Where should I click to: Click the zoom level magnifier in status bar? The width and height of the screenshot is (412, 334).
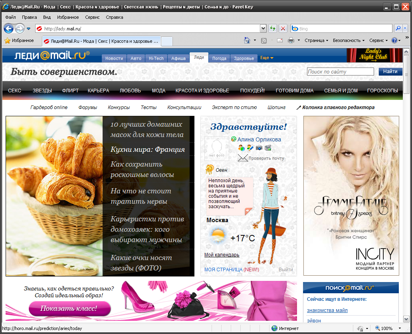378,328
